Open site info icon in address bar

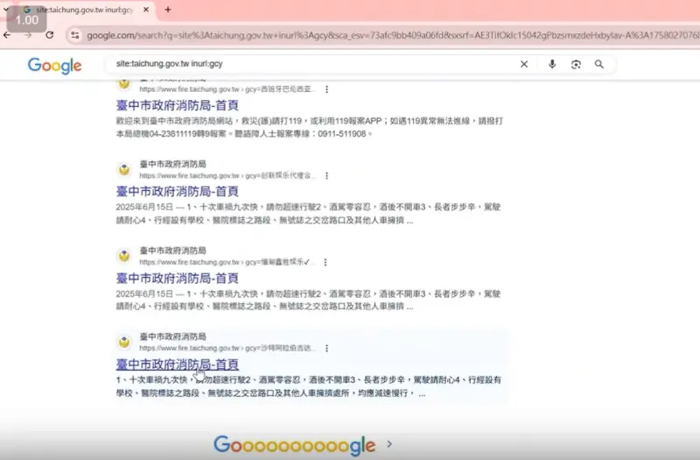pos(75,35)
